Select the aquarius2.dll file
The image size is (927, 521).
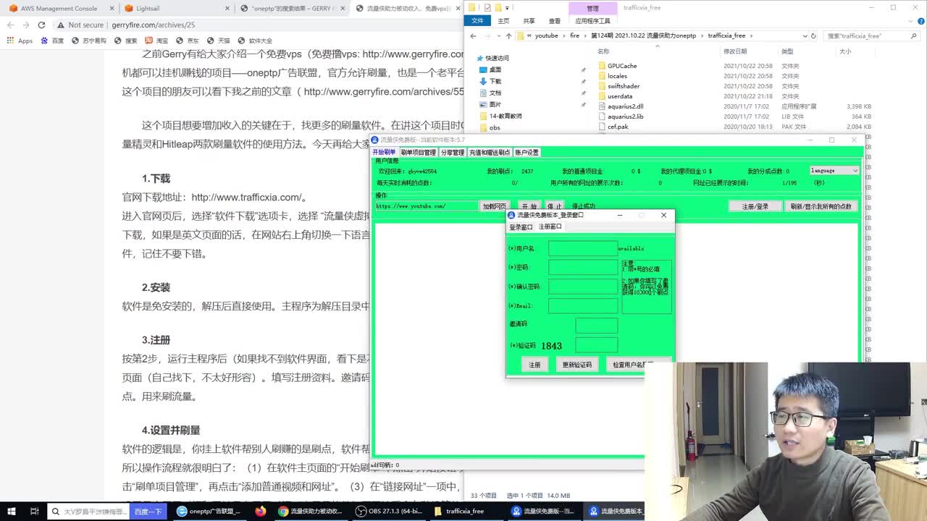coord(626,106)
